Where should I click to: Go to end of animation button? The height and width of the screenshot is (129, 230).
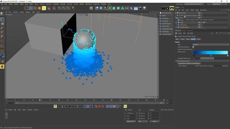click(80, 106)
